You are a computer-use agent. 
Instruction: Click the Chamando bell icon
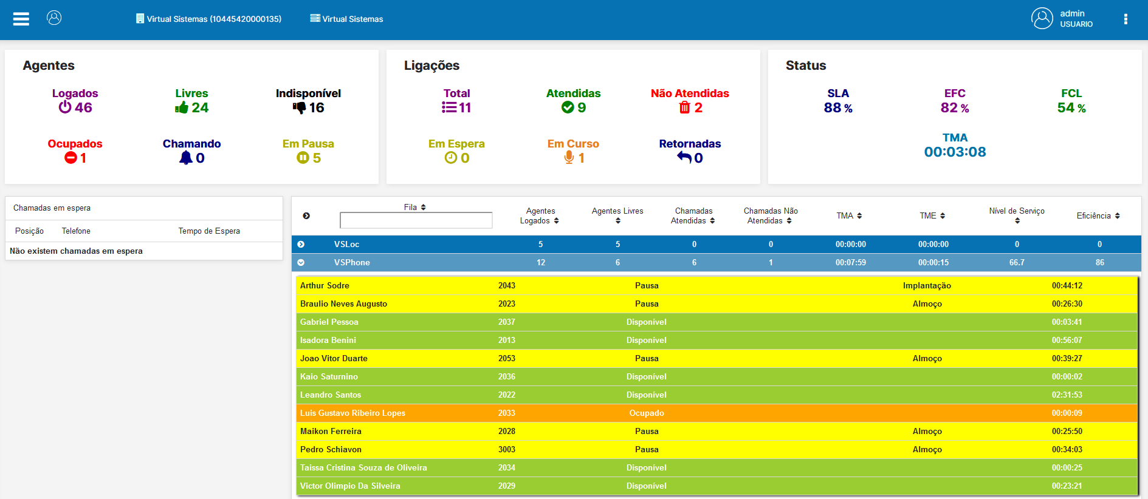pyautogui.click(x=186, y=158)
